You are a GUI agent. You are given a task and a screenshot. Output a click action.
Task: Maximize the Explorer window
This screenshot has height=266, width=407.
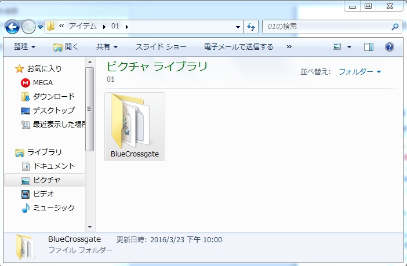point(368,6)
